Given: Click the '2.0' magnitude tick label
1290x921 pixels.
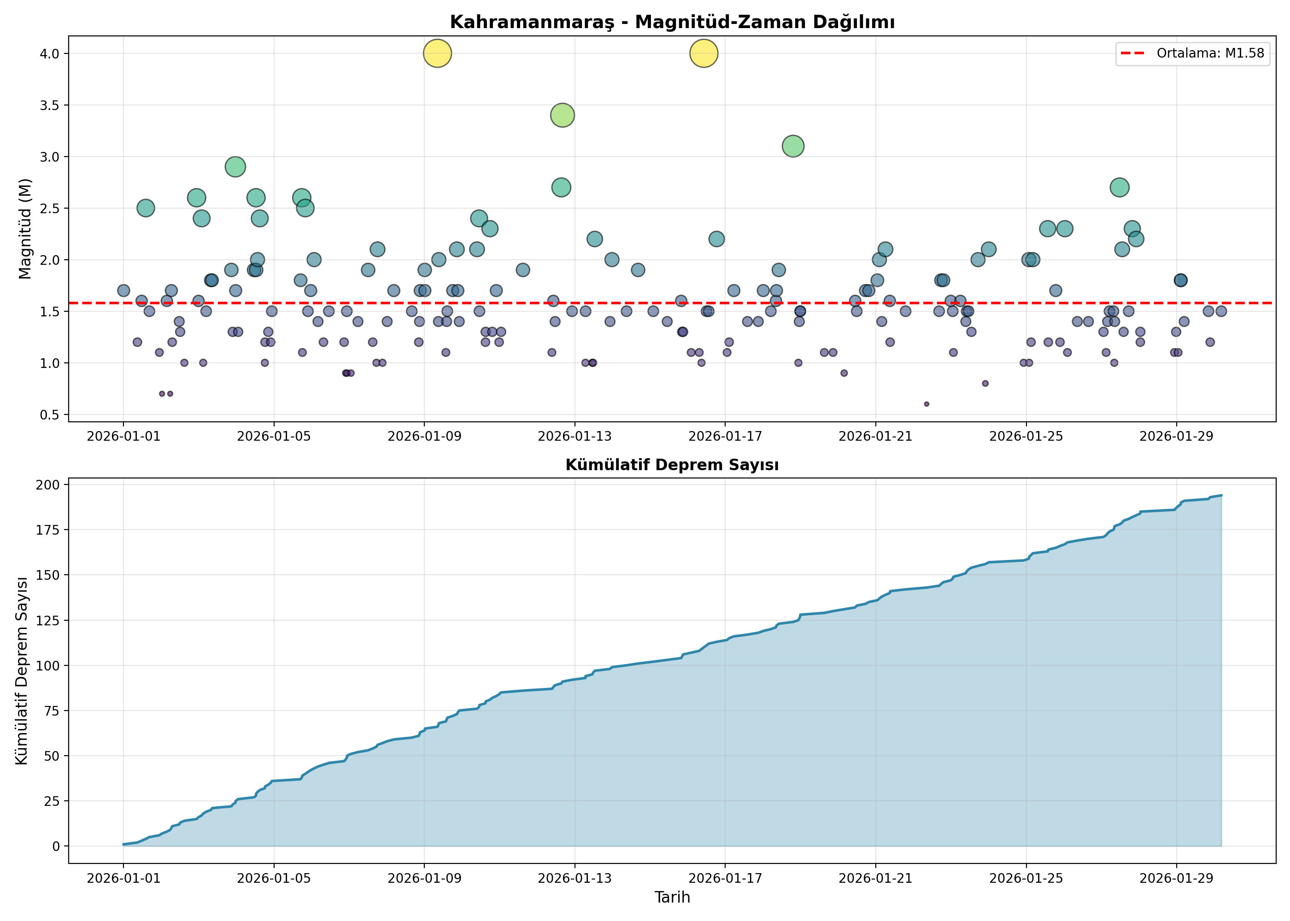Looking at the screenshot, I should click(x=49, y=260).
